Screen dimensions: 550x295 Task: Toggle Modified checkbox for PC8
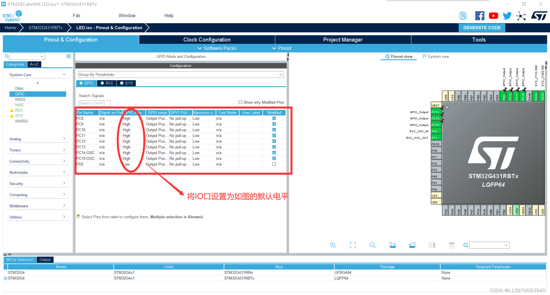coord(274,118)
